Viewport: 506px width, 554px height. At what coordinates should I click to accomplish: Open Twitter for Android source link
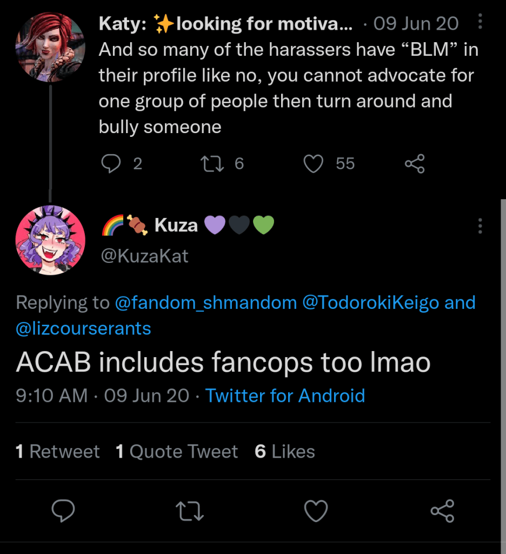coord(285,395)
